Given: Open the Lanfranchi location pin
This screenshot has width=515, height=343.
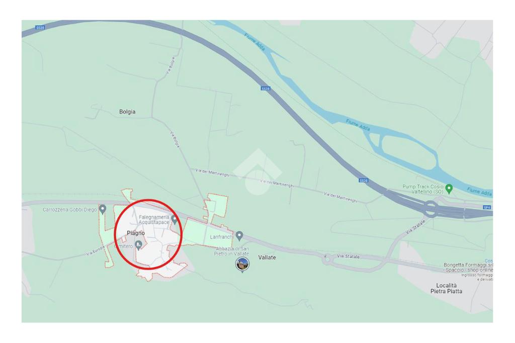Looking at the screenshot, I should pyautogui.click(x=239, y=236).
